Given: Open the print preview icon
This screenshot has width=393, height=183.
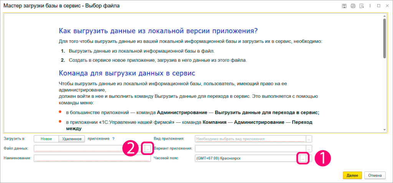Looking at the screenshot, I should tap(361, 6).
